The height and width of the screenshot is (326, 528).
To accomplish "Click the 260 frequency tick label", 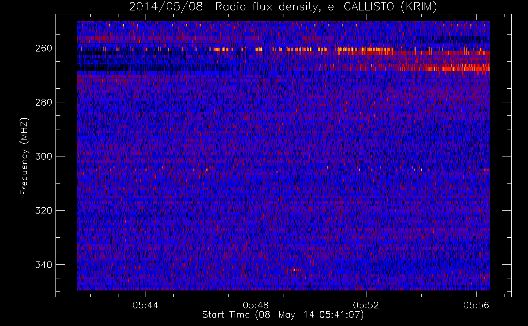I will pyautogui.click(x=43, y=48).
